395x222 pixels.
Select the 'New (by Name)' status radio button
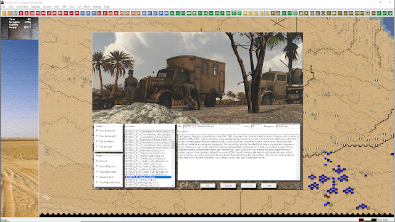pyautogui.click(x=98, y=131)
